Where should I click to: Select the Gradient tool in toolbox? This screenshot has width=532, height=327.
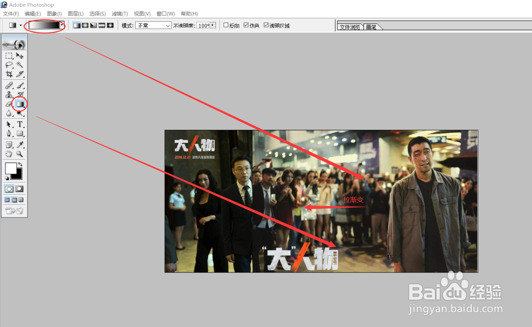tap(20, 104)
